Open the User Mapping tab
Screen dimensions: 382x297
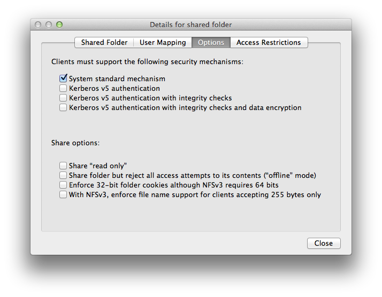click(x=163, y=43)
